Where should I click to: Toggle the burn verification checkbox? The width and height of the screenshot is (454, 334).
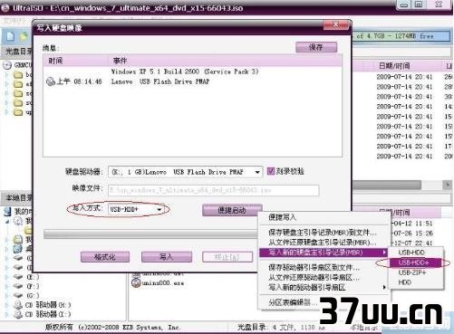(271, 171)
